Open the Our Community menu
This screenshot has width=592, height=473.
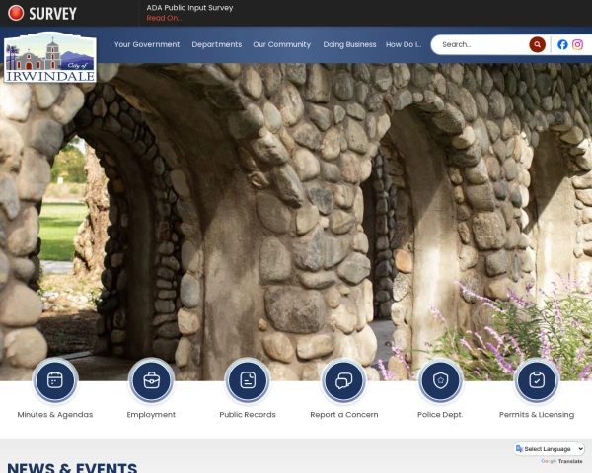(281, 44)
